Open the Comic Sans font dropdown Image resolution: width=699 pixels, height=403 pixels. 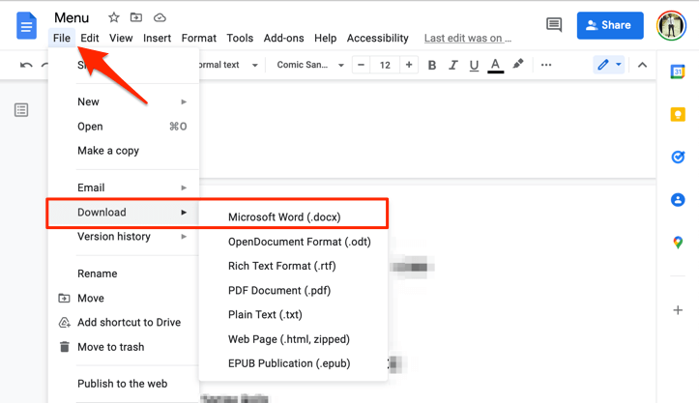[310, 66]
